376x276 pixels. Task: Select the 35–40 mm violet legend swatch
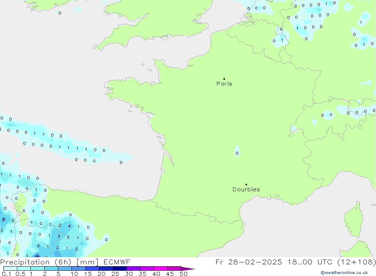coord(147,268)
